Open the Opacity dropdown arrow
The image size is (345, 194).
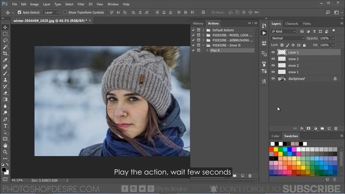coord(333,38)
